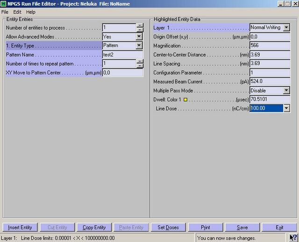Increase number of times to repeat pattern
Screen dimensions: 299x242
[140, 62]
